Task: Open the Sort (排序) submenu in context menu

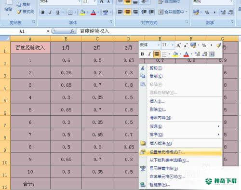Action: (x=181, y=135)
